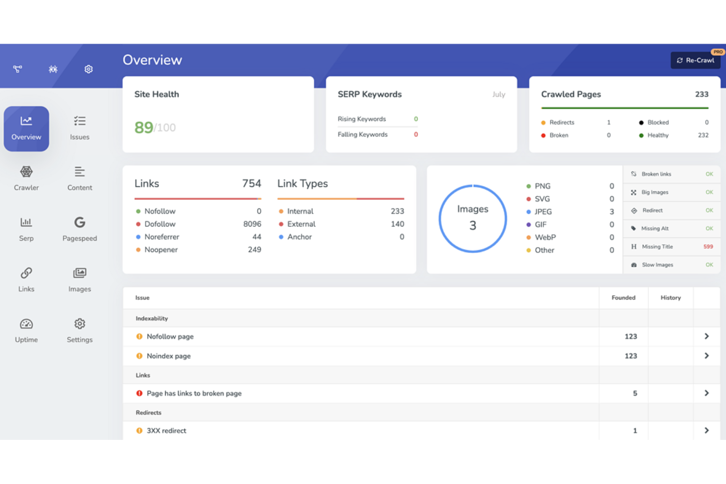Click the Indexability group header

[x=152, y=318]
